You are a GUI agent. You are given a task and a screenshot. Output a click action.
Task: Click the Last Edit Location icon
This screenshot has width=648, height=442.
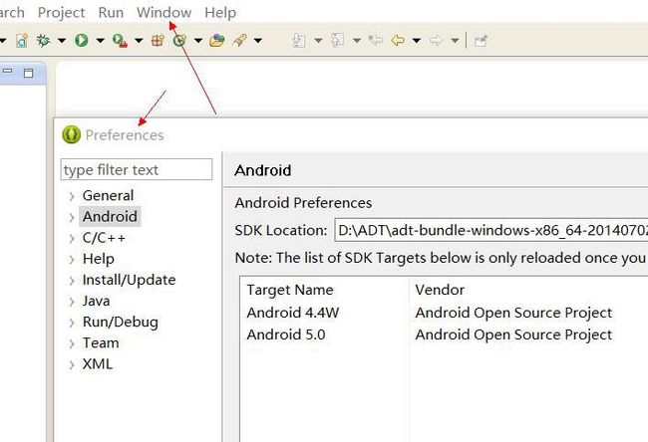pos(376,41)
